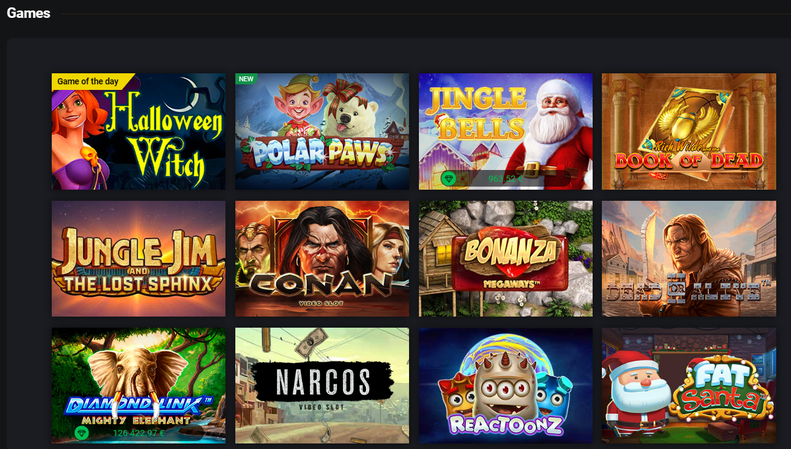791x449 pixels.
Task: Click Santa Claus on the Jingle Bells tile
Action: (558, 132)
